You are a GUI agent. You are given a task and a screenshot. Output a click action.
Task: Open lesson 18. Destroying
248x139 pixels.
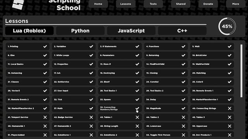120,73
